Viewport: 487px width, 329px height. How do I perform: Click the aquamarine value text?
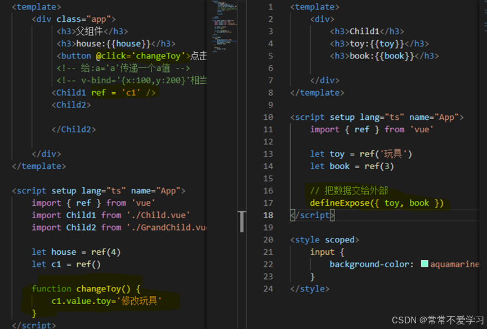pos(455,264)
